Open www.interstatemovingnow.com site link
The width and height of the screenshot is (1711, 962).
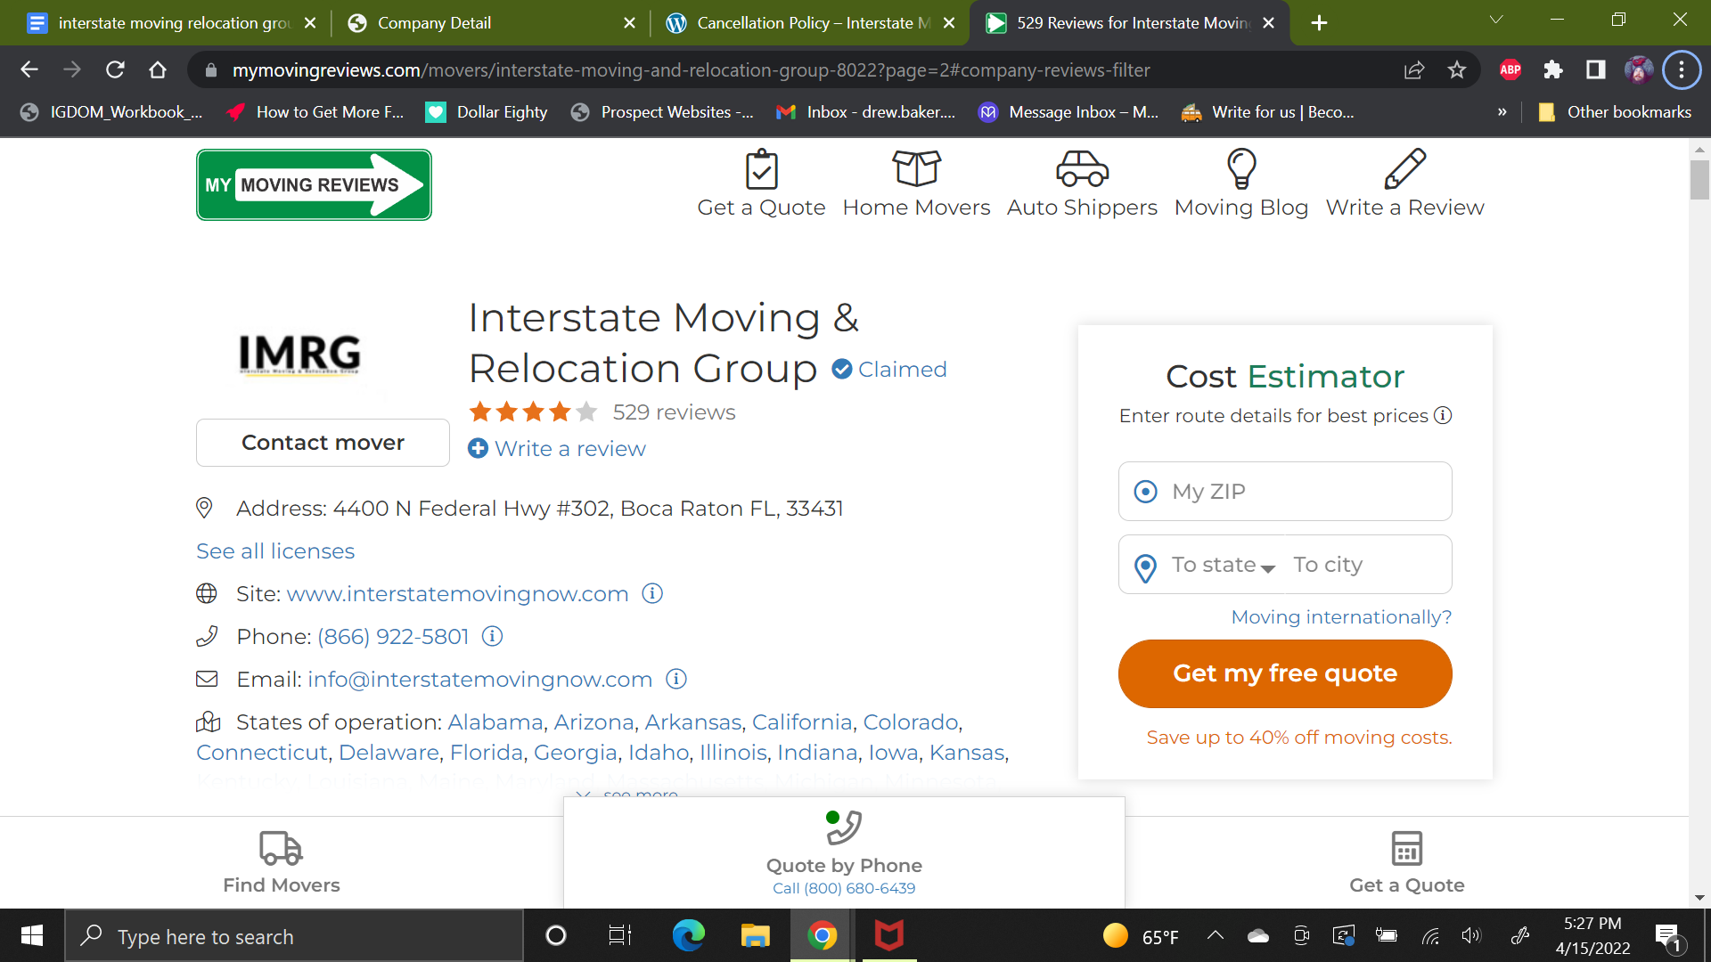tap(457, 593)
